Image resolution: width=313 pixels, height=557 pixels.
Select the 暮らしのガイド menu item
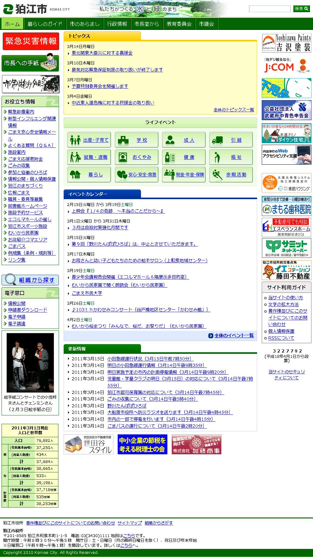coord(45,24)
